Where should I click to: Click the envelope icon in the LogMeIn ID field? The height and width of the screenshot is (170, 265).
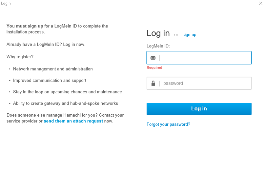click(x=153, y=58)
